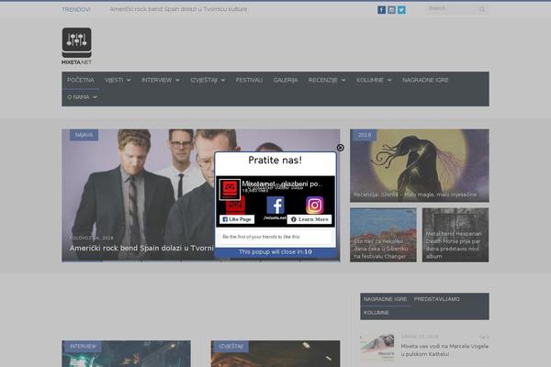Switch to the KOLUMNE sidebar tab
The width and height of the screenshot is (551, 367).
click(376, 313)
